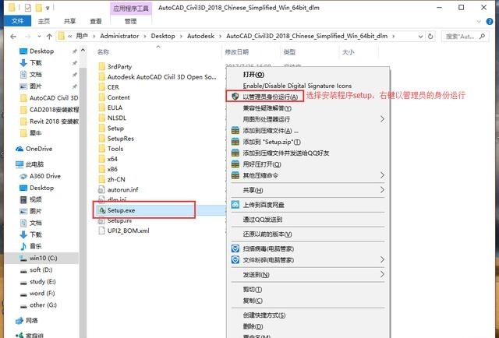Click shield icon for 扫描病毒(电脑管家)
This screenshot has width=499, height=338.
(235, 248)
